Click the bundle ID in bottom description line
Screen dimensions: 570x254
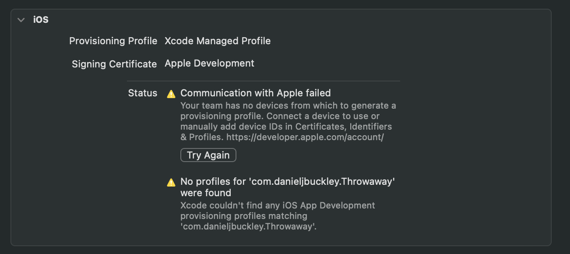[x=247, y=226]
